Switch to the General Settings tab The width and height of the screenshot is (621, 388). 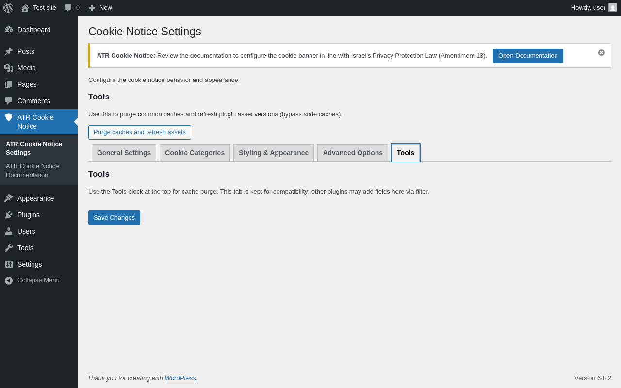[x=124, y=153]
